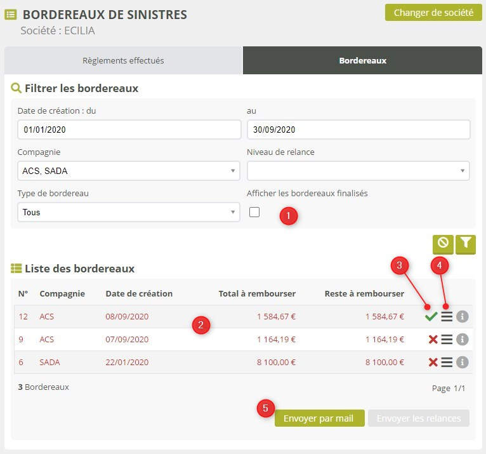The width and height of the screenshot is (486, 454).
Task: Click the reset filter (ban) icon button
Action: click(x=443, y=243)
